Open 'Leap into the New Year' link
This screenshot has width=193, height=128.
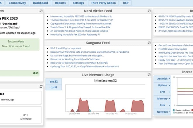(x=176, y=56)
